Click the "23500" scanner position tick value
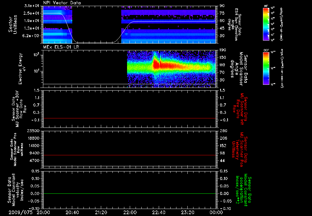Image resolution: width=312 pixels, height=216 pixels. (33, 131)
